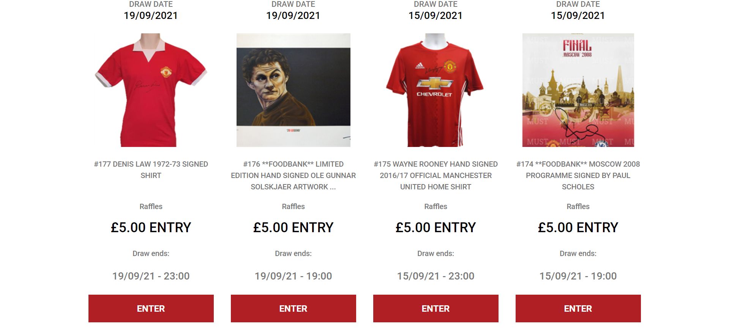The image size is (729, 328).
Task: Click £5.00 ENTRY price on Denis Law item
Action: [151, 228]
